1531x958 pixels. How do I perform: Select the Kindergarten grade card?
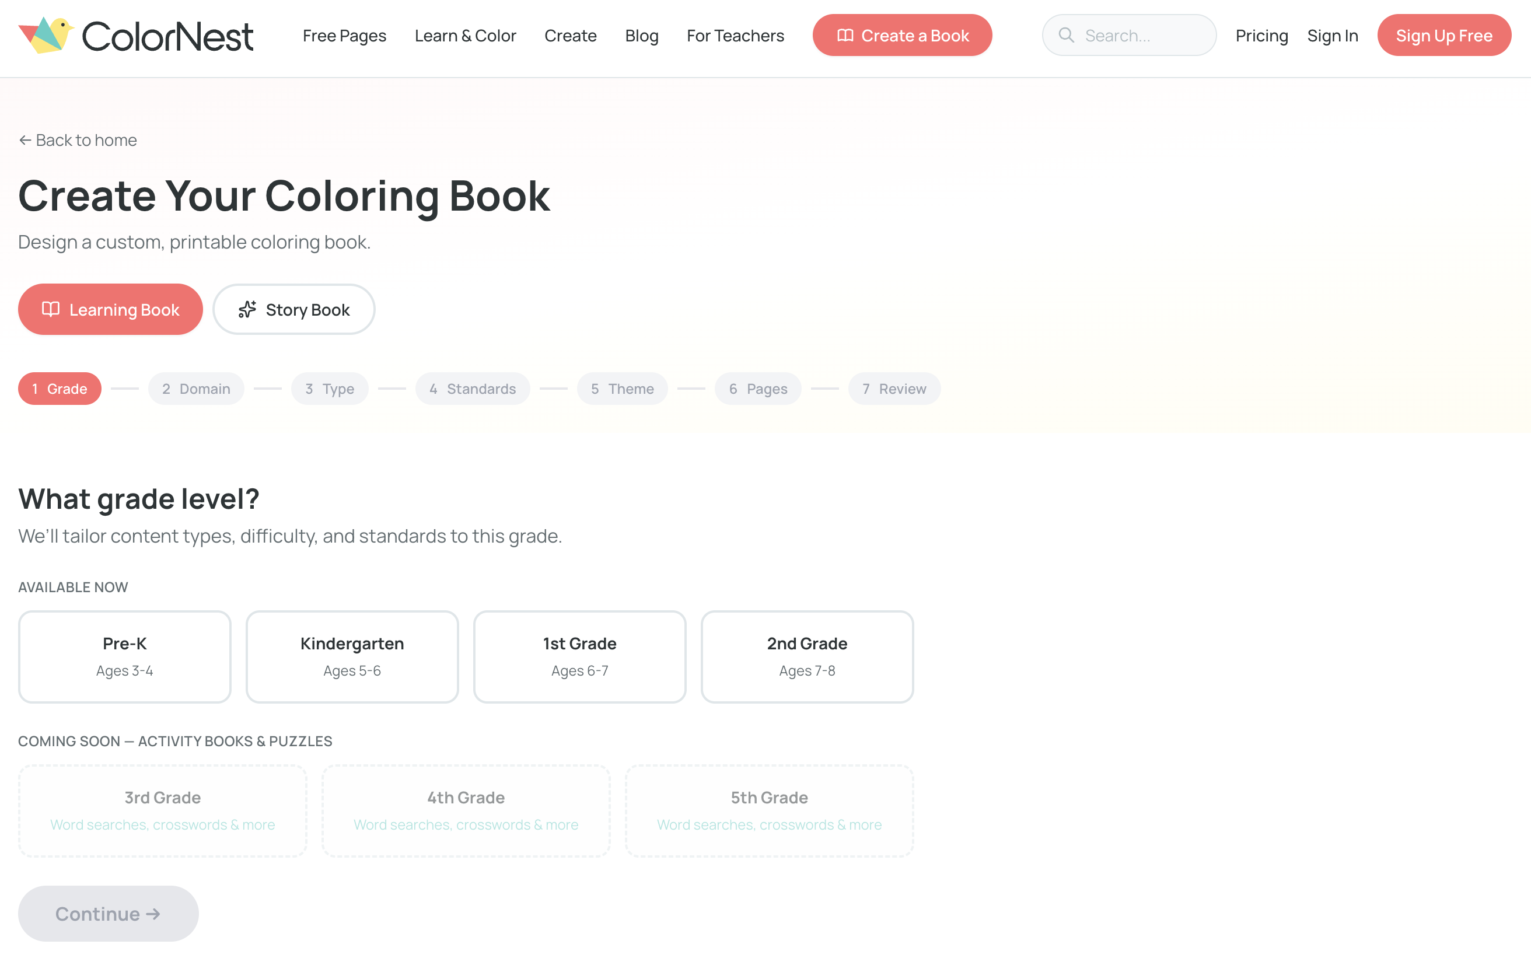tap(352, 656)
